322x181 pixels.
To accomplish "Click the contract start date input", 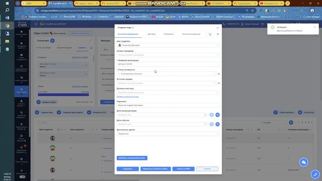I will point(162,115).
